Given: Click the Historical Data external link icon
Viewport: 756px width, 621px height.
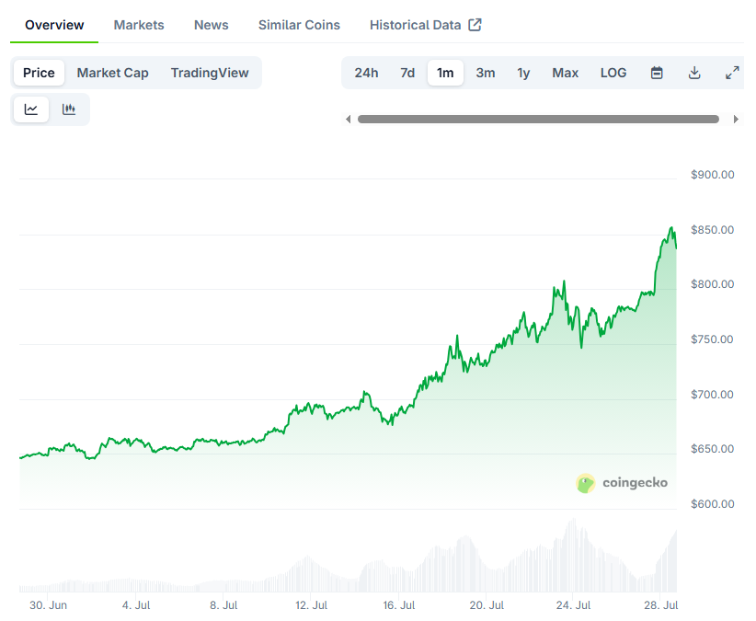Looking at the screenshot, I should point(475,25).
